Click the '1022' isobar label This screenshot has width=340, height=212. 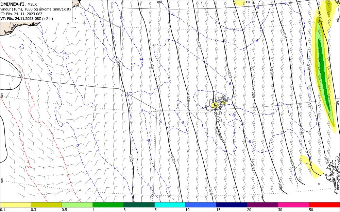tap(230, 74)
